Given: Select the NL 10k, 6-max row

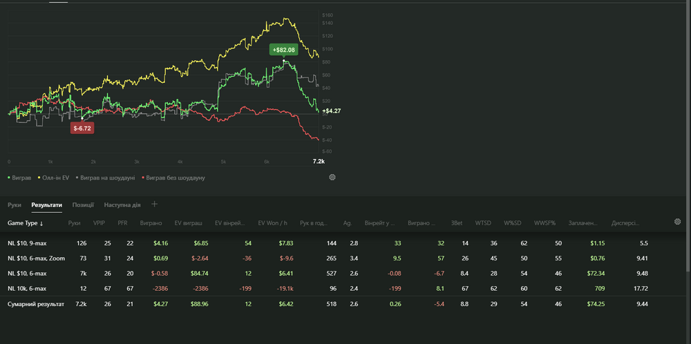Looking at the screenshot, I should click(27, 288).
